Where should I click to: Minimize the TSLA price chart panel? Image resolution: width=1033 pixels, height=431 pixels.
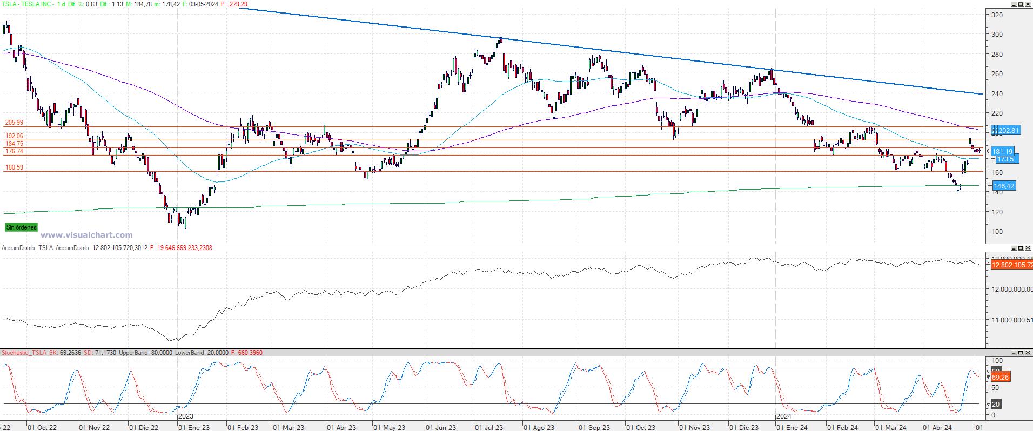(x=1014, y=4)
